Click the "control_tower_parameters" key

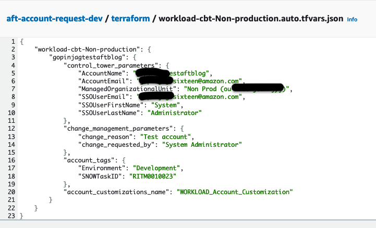113,65
